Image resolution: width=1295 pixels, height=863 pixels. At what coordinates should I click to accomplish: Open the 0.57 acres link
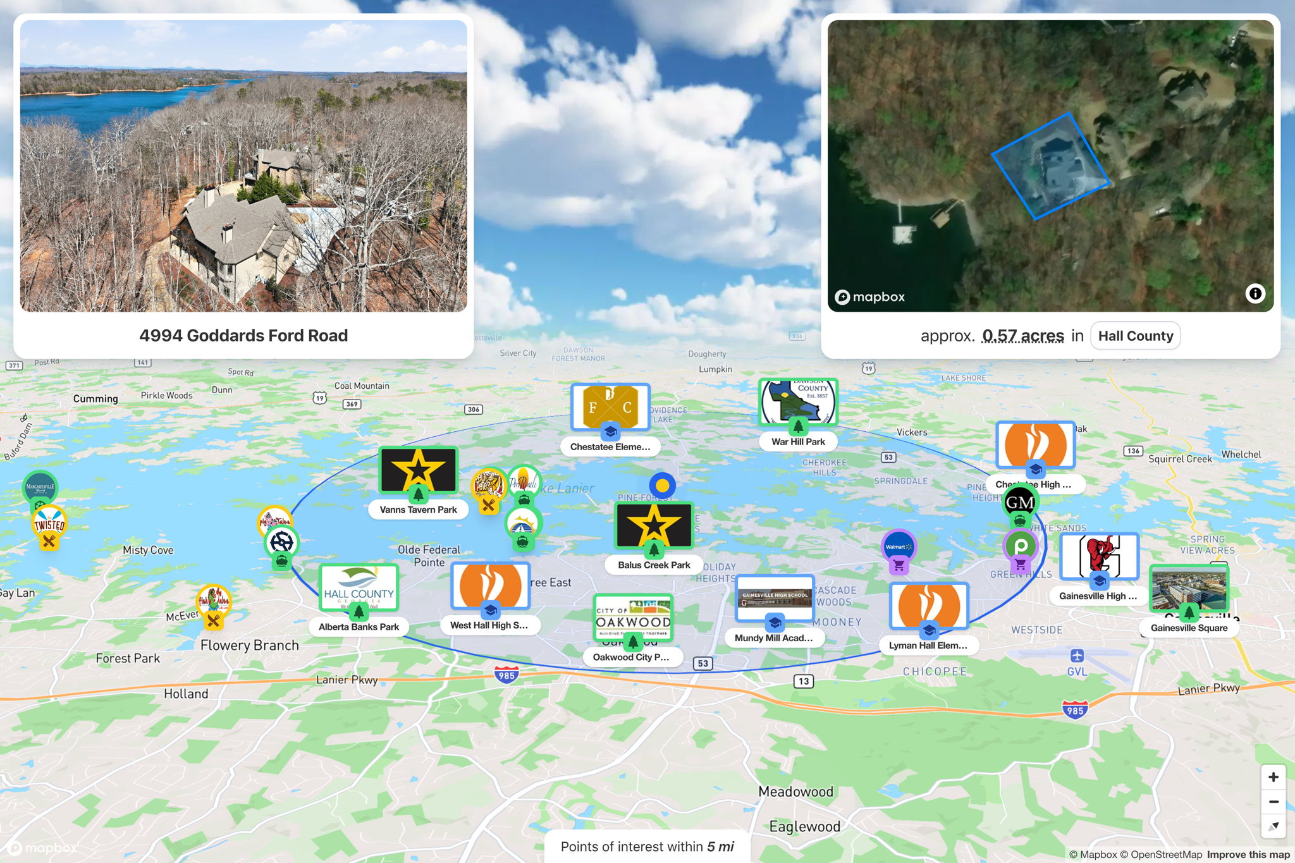1022,336
